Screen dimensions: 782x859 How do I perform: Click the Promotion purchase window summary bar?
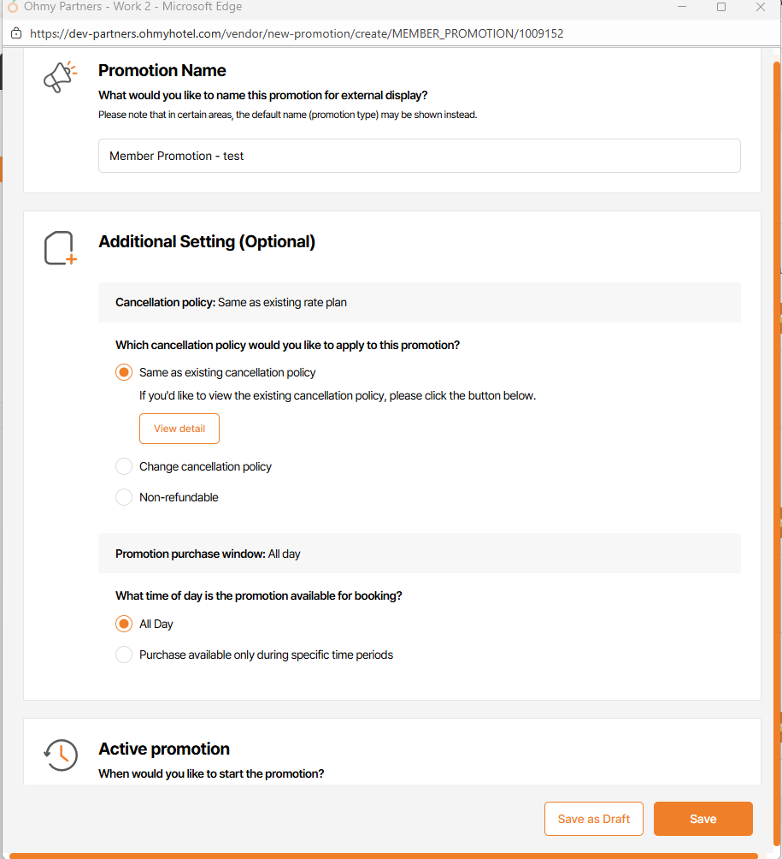tap(419, 554)
